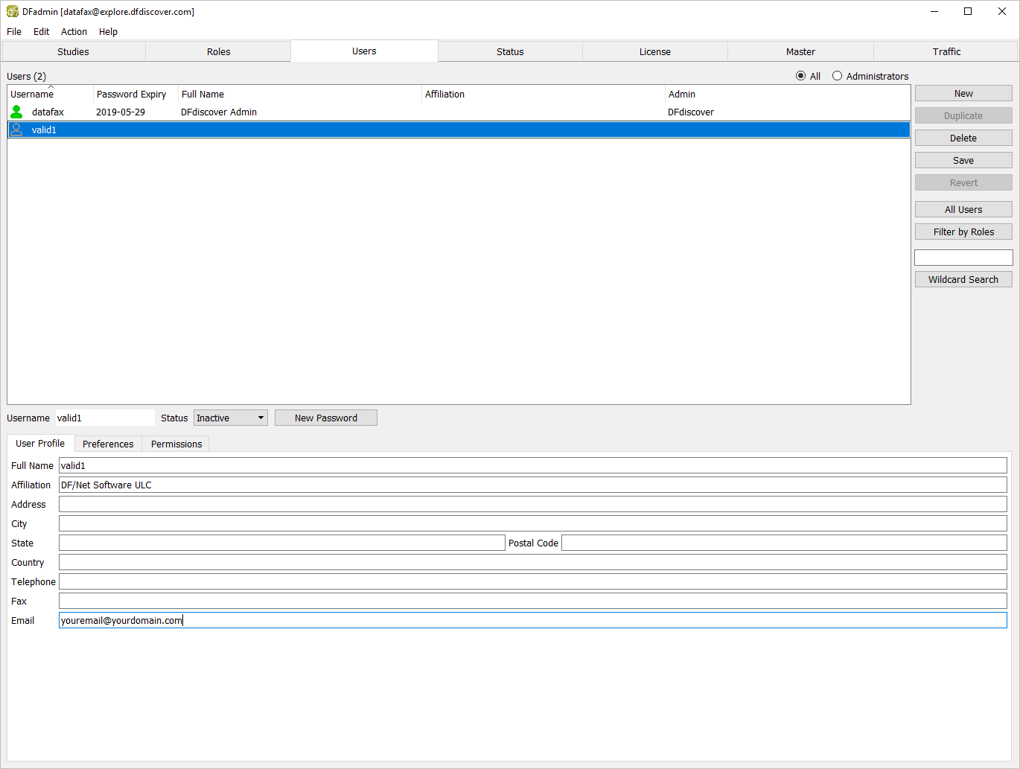
Task: Click the DFadmin application icon in title bar
Action: (13, 12)
